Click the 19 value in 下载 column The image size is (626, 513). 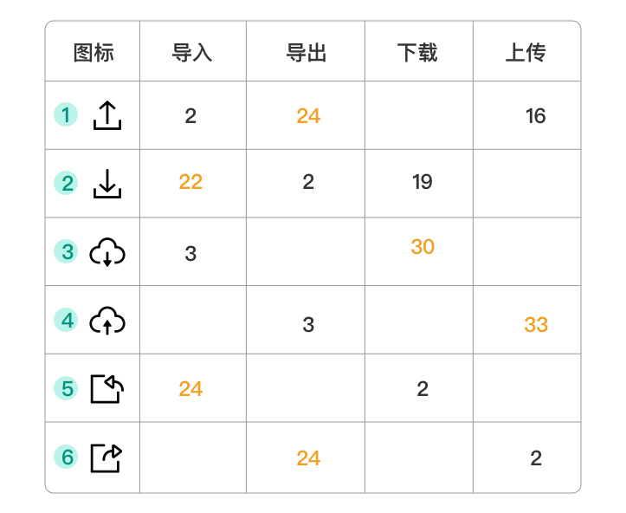[x=423, y=182]
